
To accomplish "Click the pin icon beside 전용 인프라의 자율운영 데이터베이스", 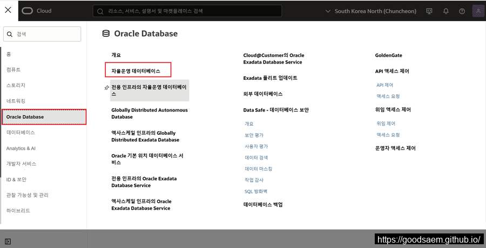I will coord(106,88).
